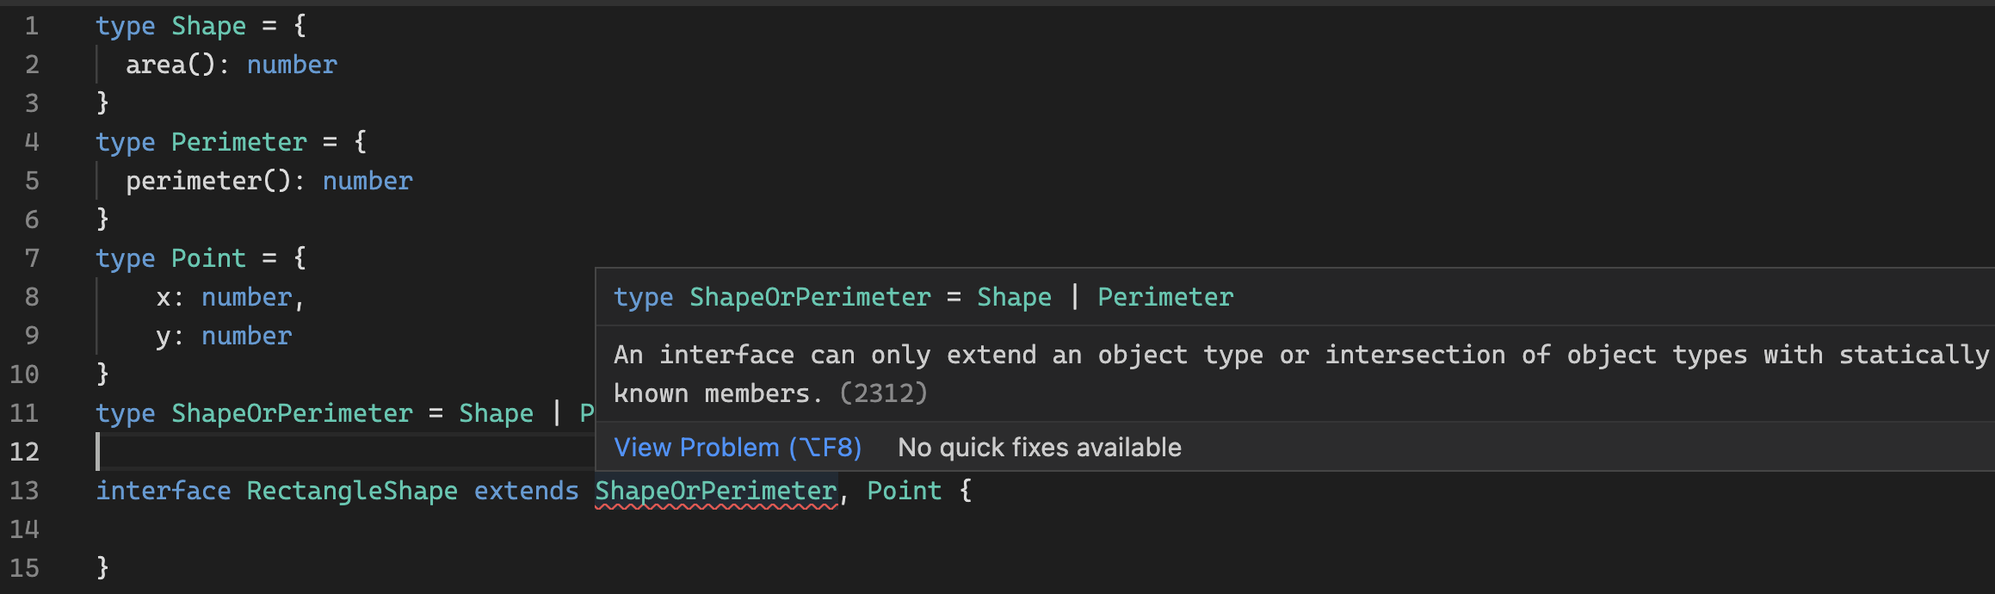Image resolution: width=1995 pixels, height=594 pixels.
Task: Select the extends keyword on line 13
Action: (x=527, y=491)
